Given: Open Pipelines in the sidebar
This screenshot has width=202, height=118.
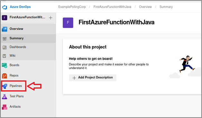Looking at the screenshot, I should point(16,86).
